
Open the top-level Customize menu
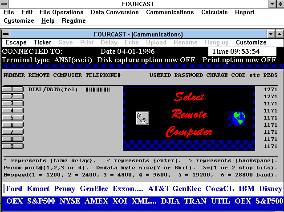tap(19, 20)
